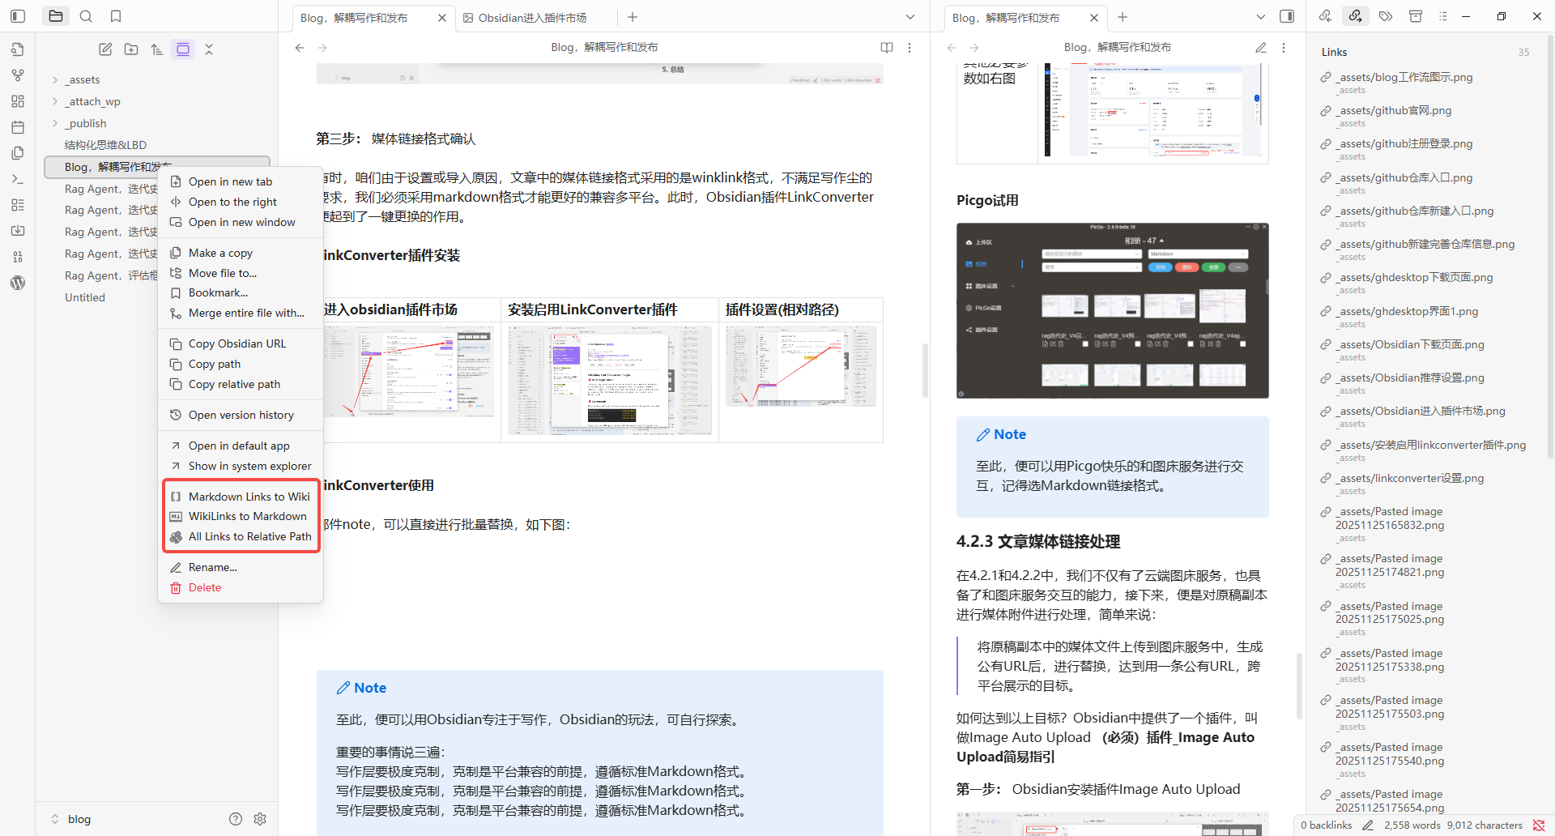The height and width of the screenshot is (836, 1555).
Task: Toggle the left sidebar
Action: pyautogui.click(x=17, y=15)
